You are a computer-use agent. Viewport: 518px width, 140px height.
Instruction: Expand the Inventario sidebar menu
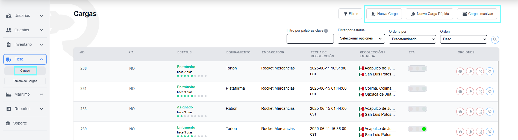[25, 45]
